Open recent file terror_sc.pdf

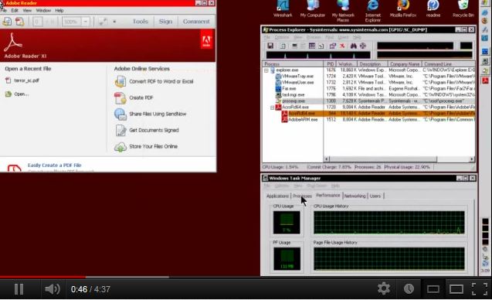coord(26,80)
